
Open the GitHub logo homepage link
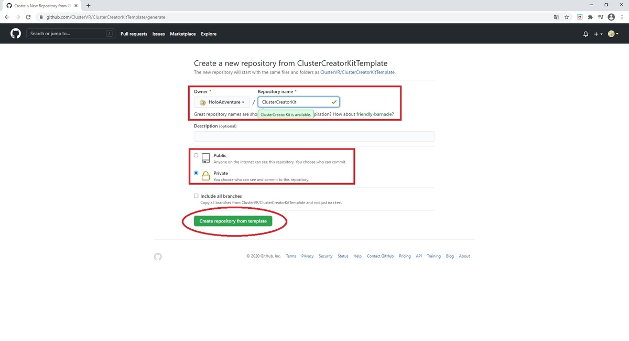coord(16,34)
